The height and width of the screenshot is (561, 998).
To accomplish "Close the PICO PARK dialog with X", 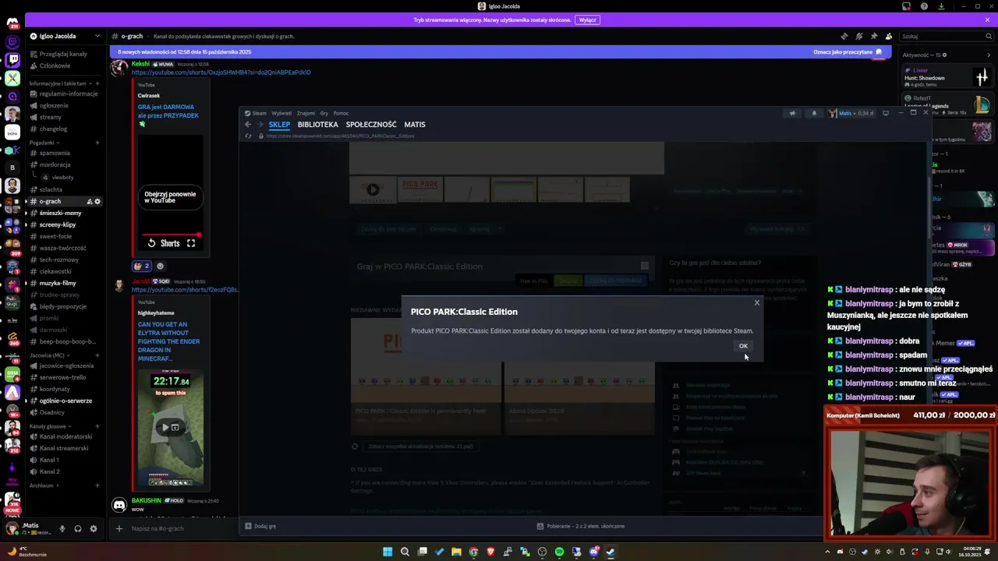I will [756, 302].
